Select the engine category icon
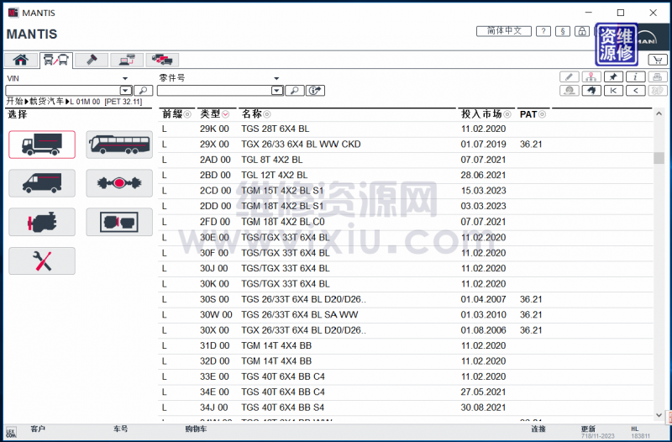This screenshot has height=442, width=672. click(x=42, y=222)
